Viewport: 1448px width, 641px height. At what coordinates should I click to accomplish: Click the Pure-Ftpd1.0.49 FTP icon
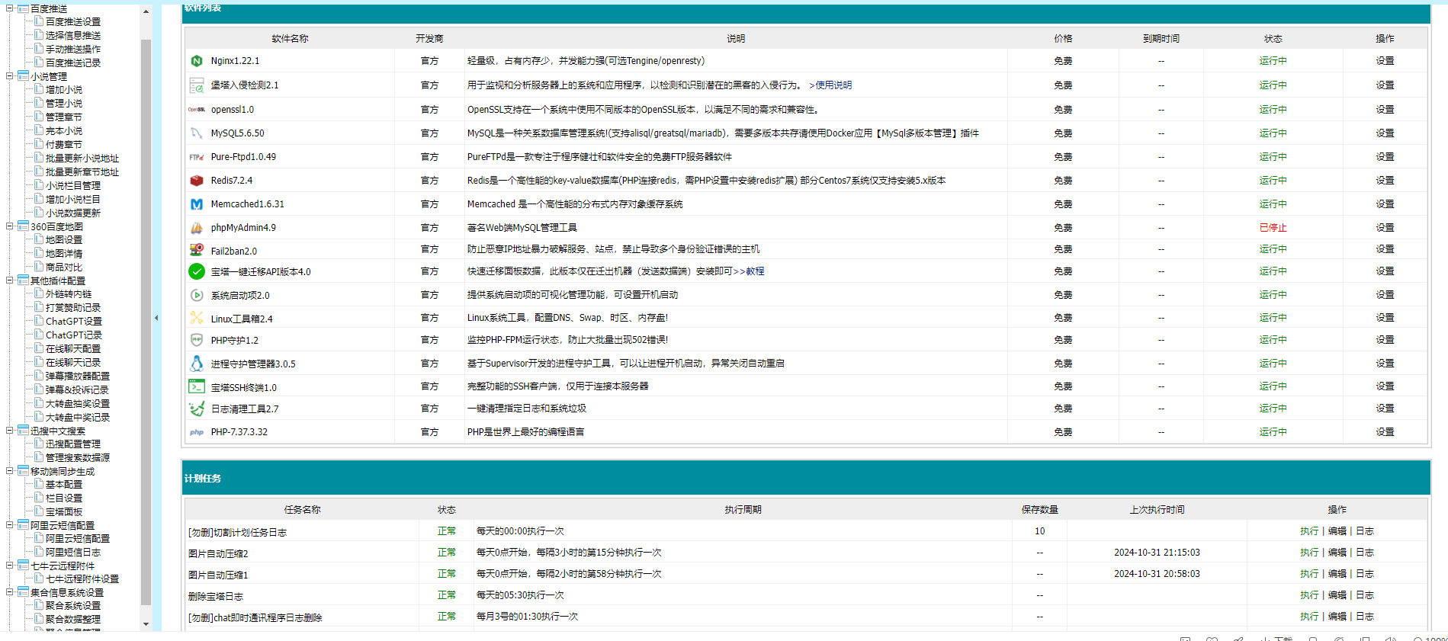tap(197, 157)
